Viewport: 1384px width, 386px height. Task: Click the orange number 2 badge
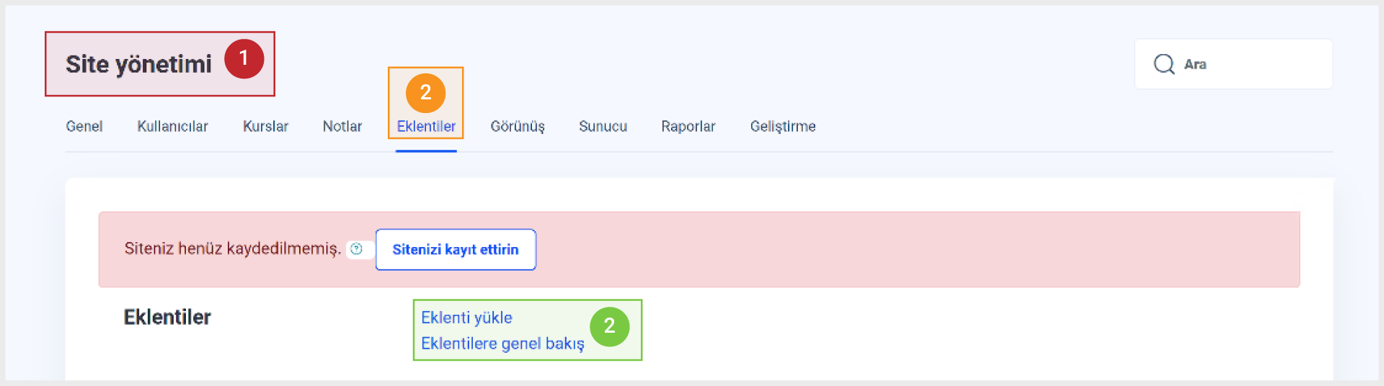[425, 93]
